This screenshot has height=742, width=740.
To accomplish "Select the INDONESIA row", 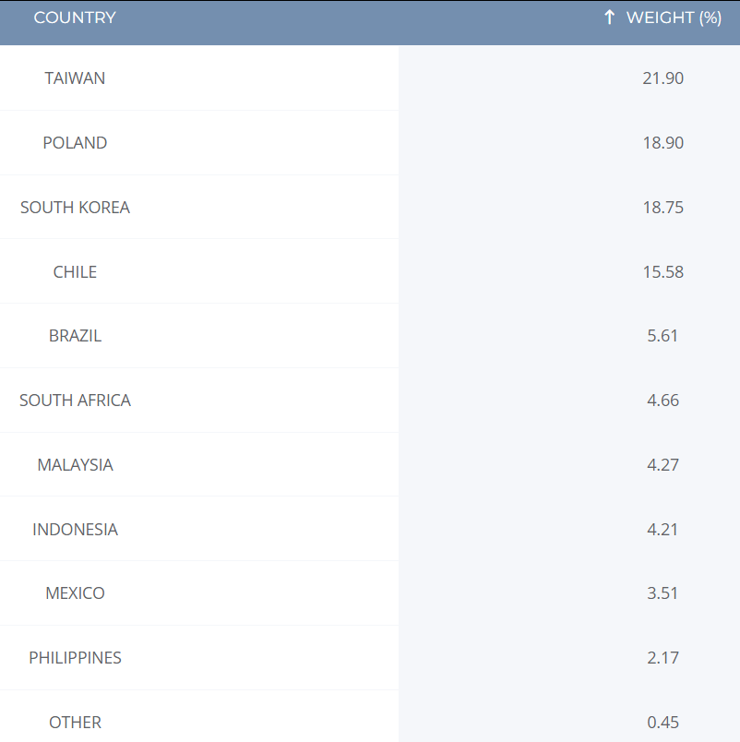I will [75, 529].
